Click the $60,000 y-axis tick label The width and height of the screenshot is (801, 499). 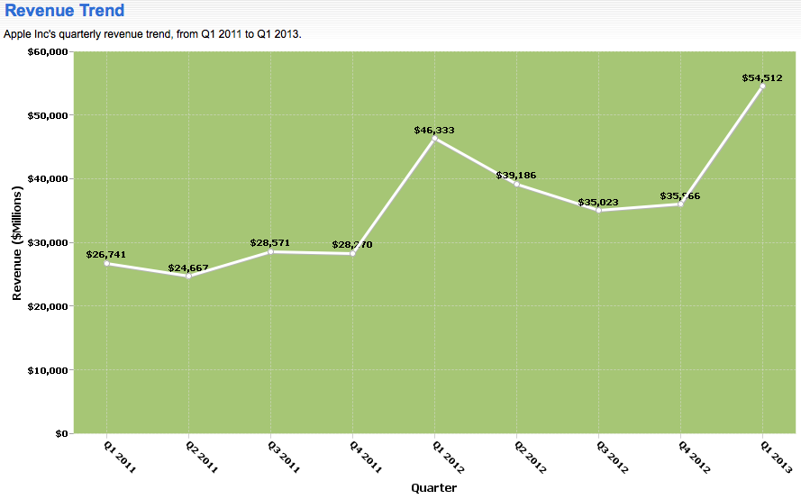tap(50, 51)
